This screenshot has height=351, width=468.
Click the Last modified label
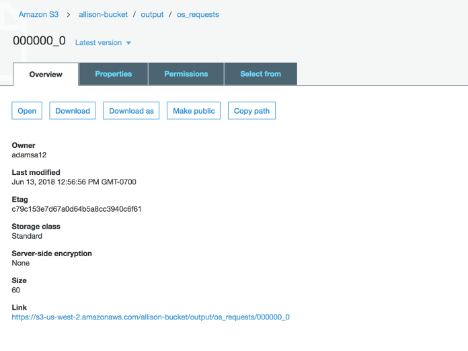(x=36, y=172)
